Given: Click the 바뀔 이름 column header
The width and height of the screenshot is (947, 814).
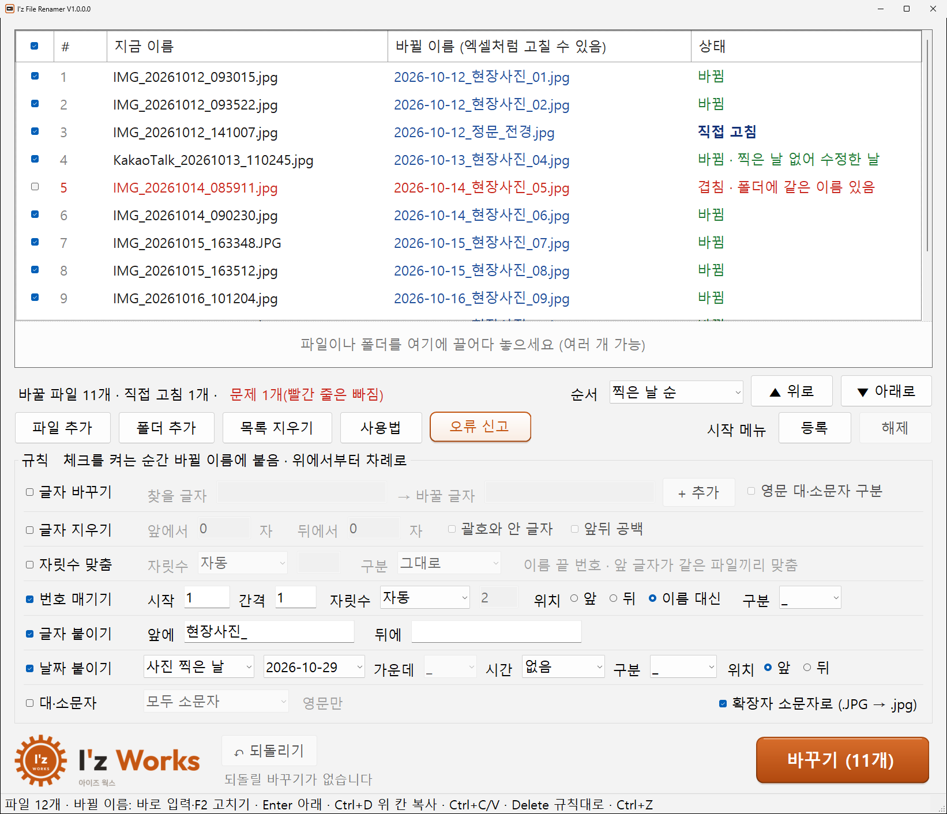Looking at the screenshot, I should point(539,46).
